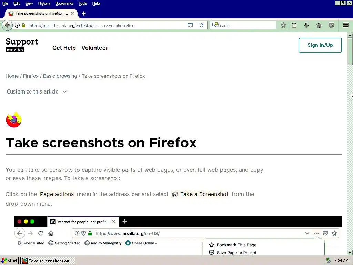
Task: Click the Sign In/Up button
Action: click(320, 45)
